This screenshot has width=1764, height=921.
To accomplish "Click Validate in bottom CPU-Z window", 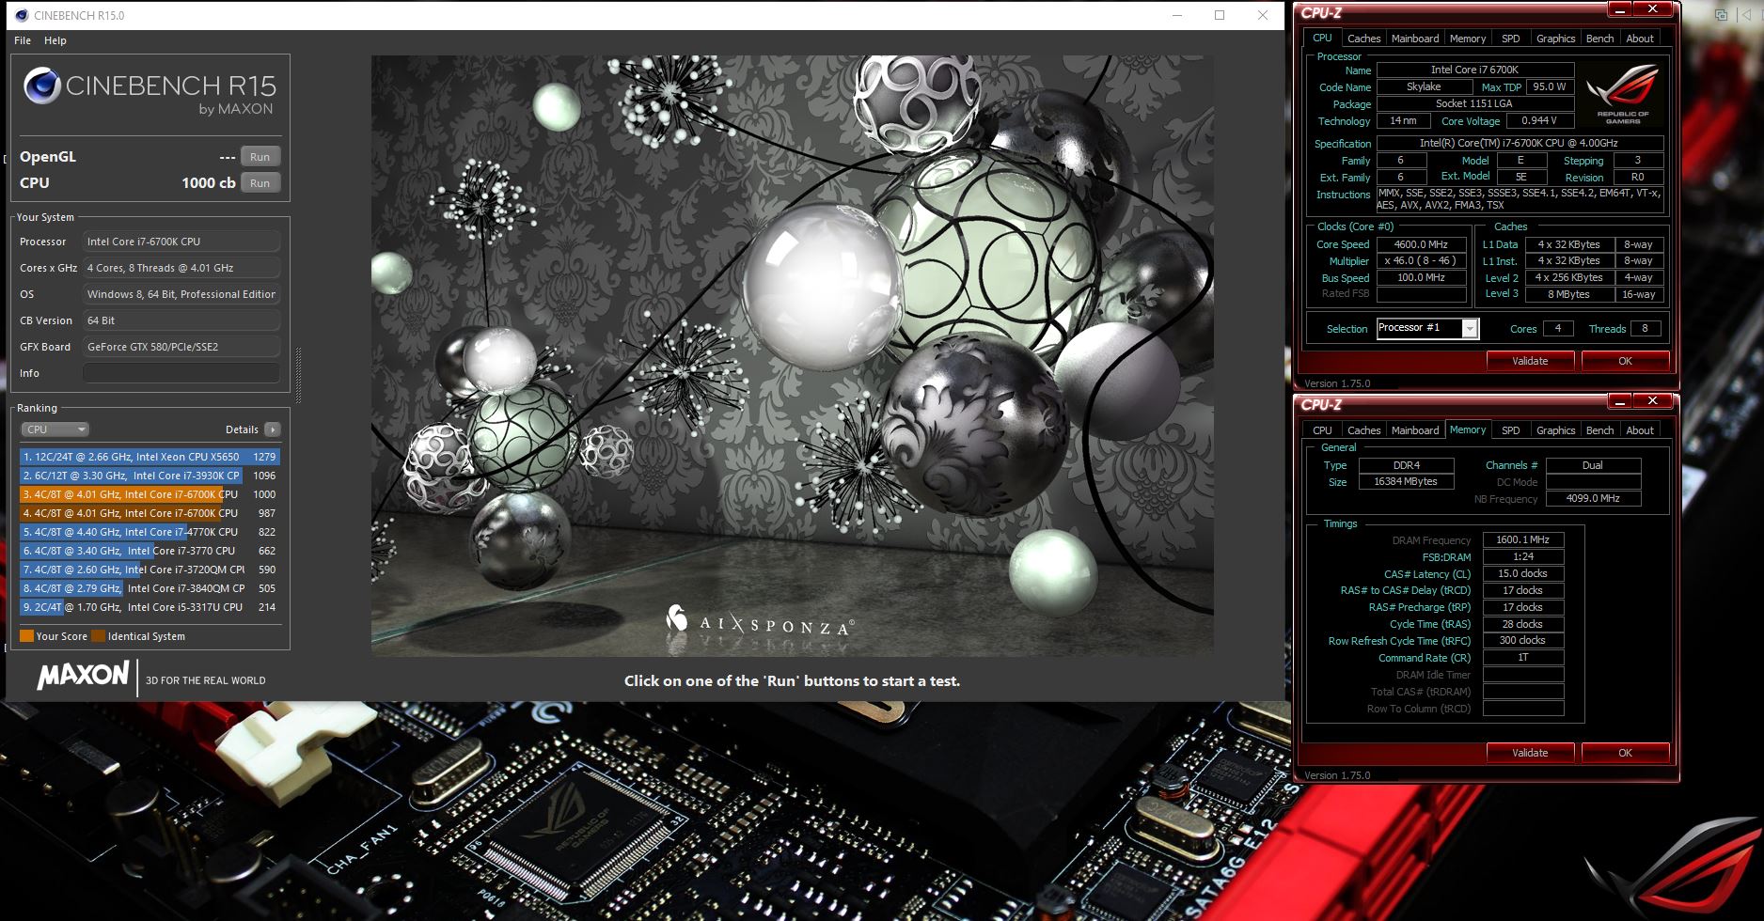I will click(1530, 753).
